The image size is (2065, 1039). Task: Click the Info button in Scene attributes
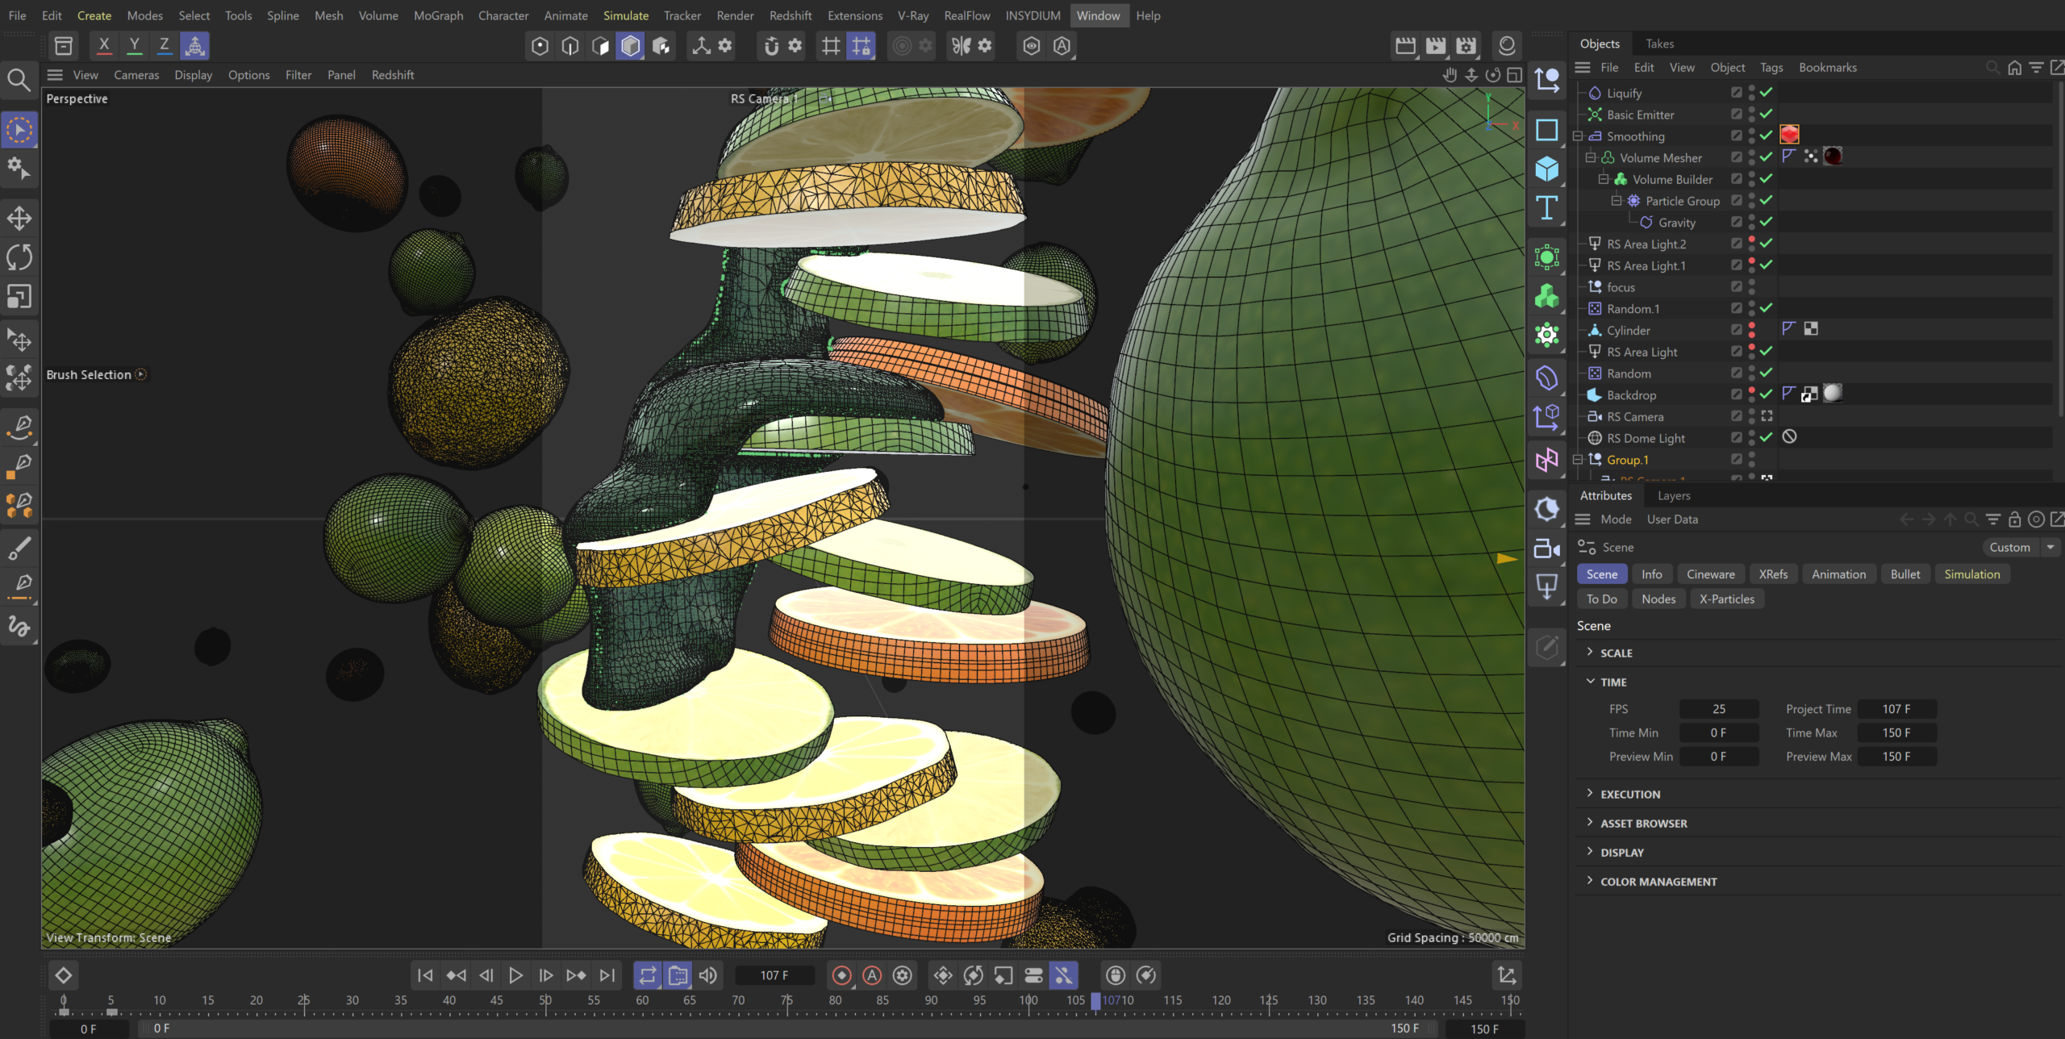[1652, 574]
